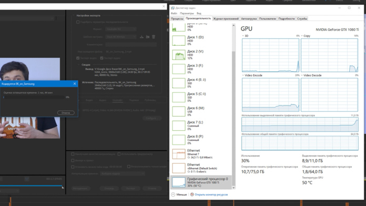Enable maximum render quality checkbox
Image resolution: width=366 pixels, height=206 pixels.
(x=73, y=154)
